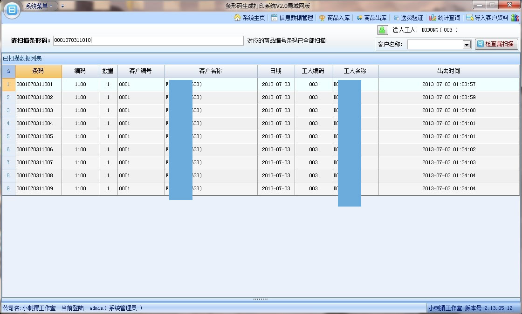The image size is (522, 314).
Task: Click 已扫描数据列表 panel title
Action: pos(22,59)
